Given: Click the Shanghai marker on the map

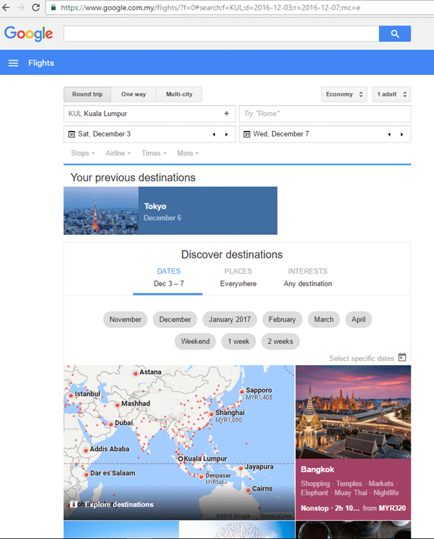Looking at the screenshot, I should coord(211,414).
